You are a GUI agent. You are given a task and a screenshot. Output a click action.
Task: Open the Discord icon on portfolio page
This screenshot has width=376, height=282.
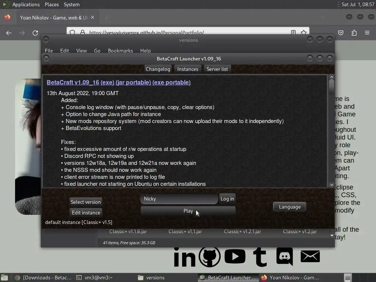tap(285, 256)
